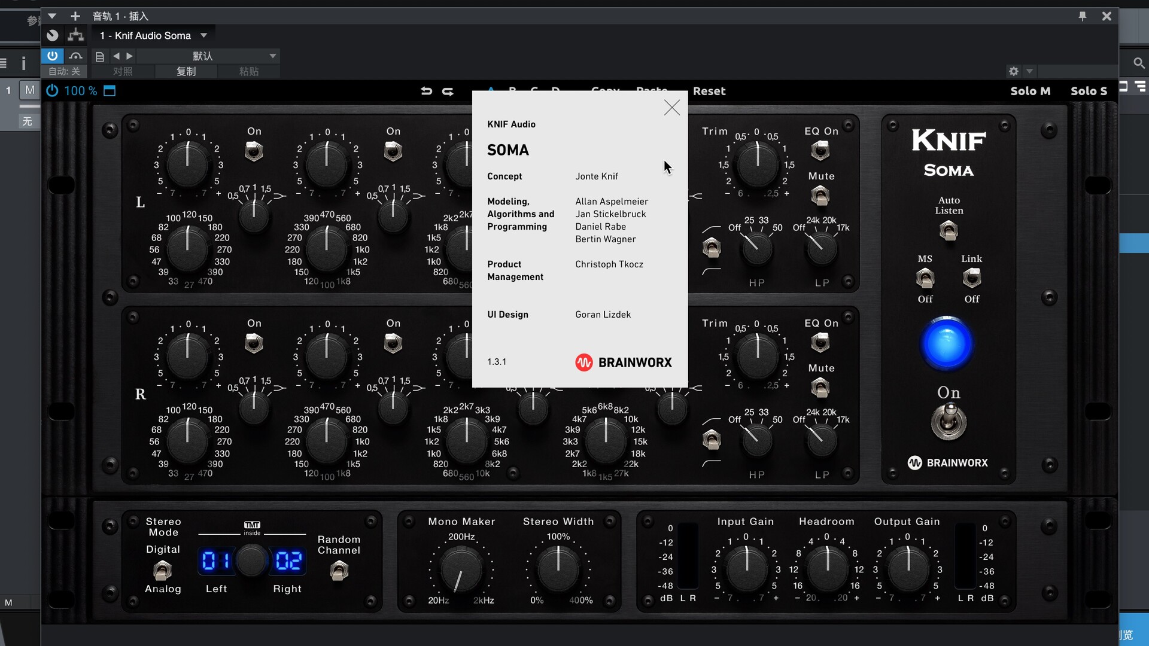Mute track 1 with the M button
The width and height of the screenshot is (1149, 646).
(x=30, y=90)
